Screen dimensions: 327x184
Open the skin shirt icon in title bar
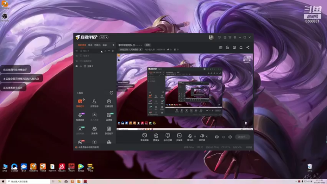[230, 37]
